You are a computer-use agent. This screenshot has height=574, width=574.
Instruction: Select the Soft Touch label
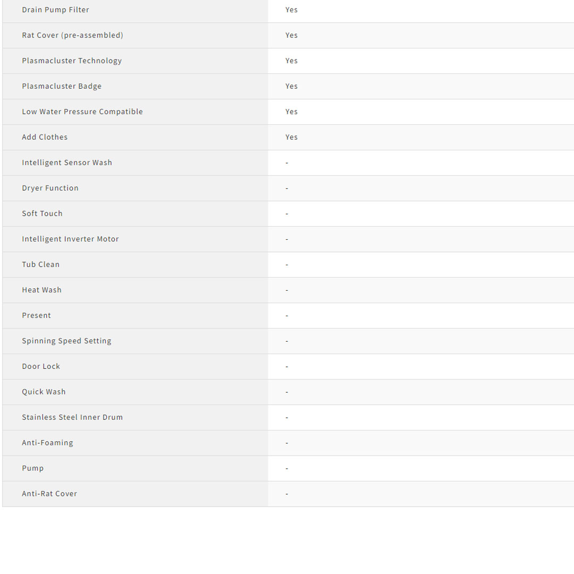coord(42,214)
